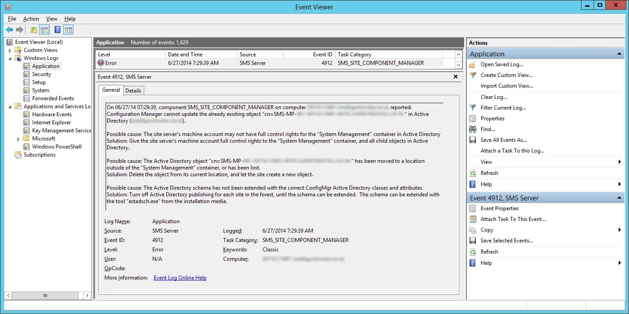Select the General tab
The image size is (629, 314).
111,90
